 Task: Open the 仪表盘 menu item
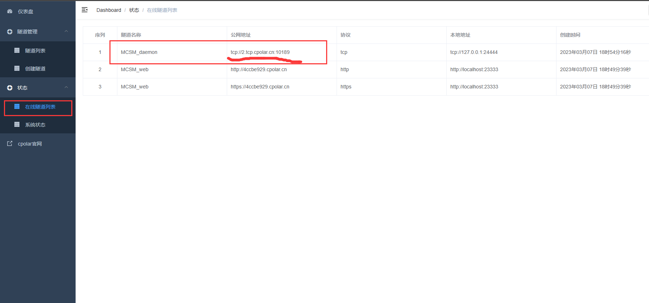[26, 12]
